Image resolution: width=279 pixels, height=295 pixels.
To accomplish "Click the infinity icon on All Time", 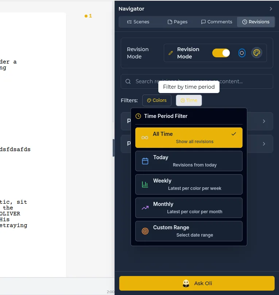I will point(145,138).
